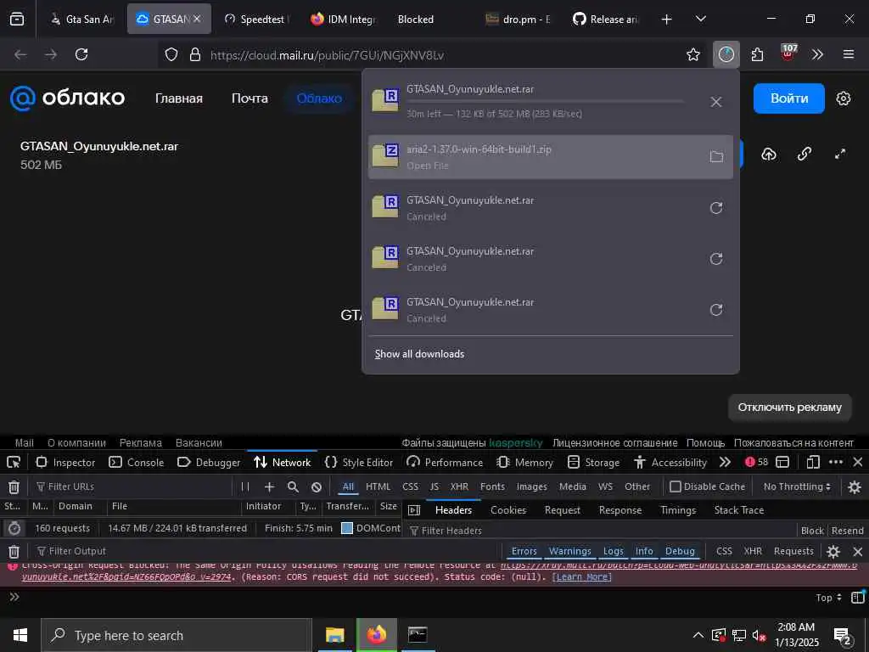The width and height of the screenshot is (869, 652).
Task: Go to Главная in site navigation
Action: click(179, 98)
